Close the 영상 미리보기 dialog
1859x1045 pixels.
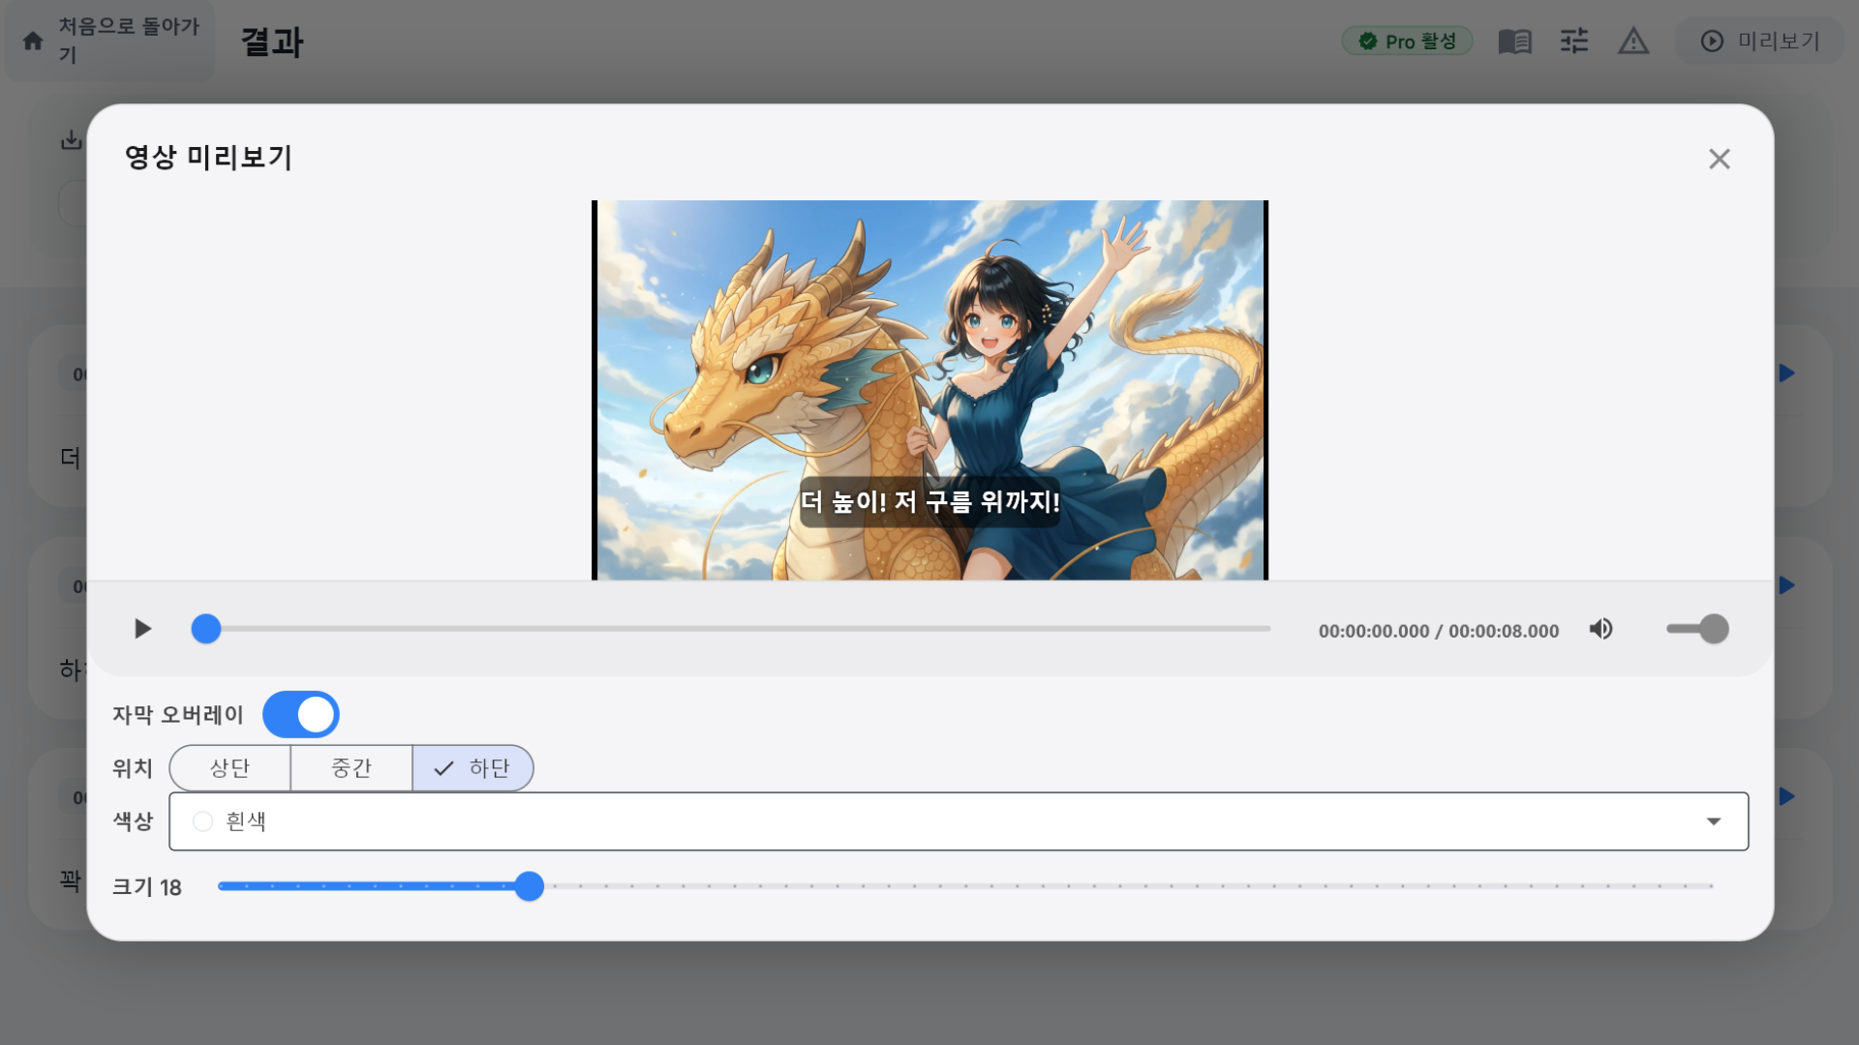[1719, 159]
